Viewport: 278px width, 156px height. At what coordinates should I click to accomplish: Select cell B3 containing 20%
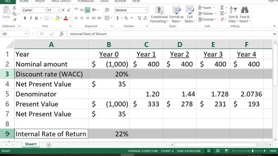[x=109, y=74]
